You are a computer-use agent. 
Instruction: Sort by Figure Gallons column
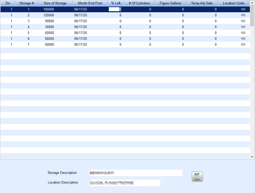(x=170, y=3)
